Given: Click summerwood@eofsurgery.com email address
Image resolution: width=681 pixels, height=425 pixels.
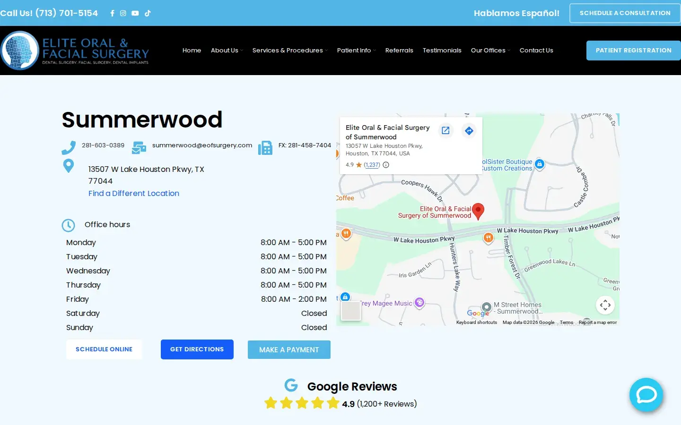Looking at the screenshot, I should click(202, 145).
